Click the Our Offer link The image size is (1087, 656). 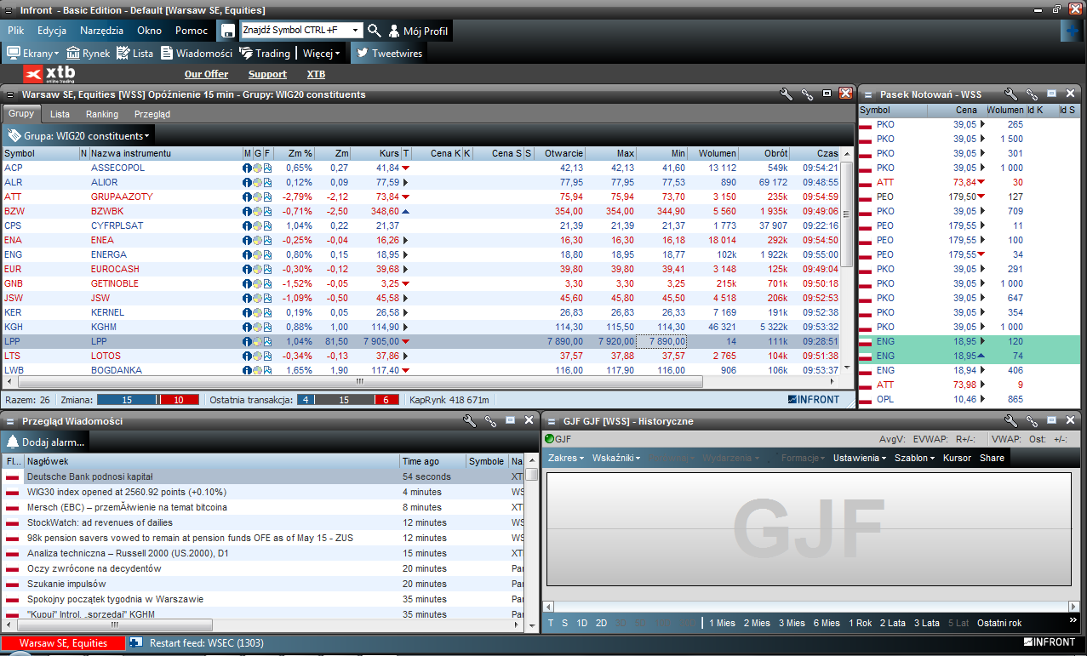point(206,74)
